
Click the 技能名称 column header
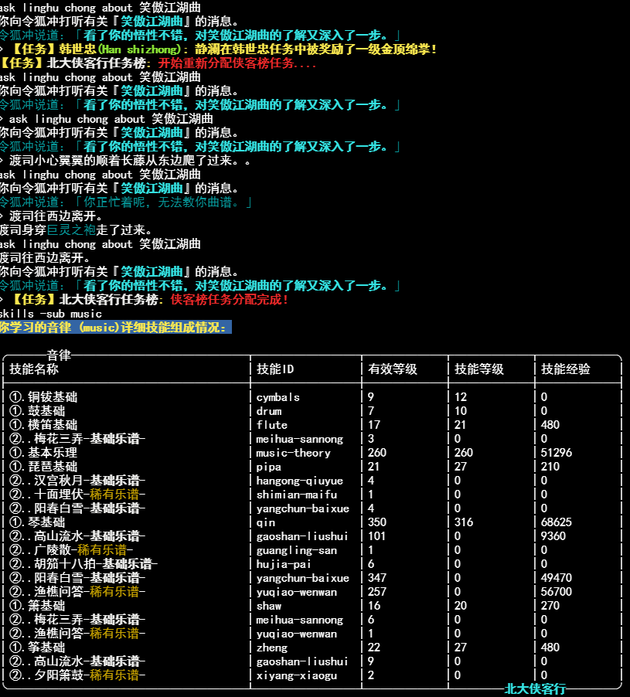tap(34, 369)
